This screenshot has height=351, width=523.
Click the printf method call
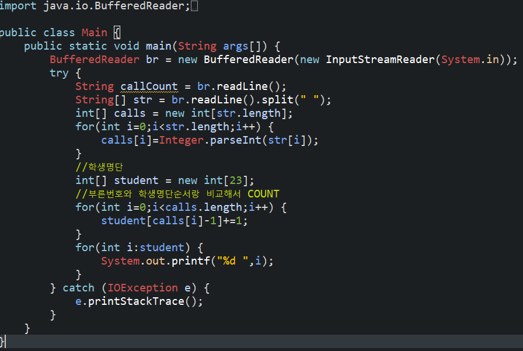[x=191, y=261]
